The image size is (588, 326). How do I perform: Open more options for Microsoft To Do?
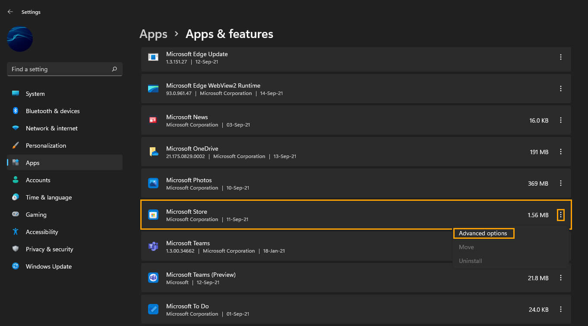[x=560, y=309]
